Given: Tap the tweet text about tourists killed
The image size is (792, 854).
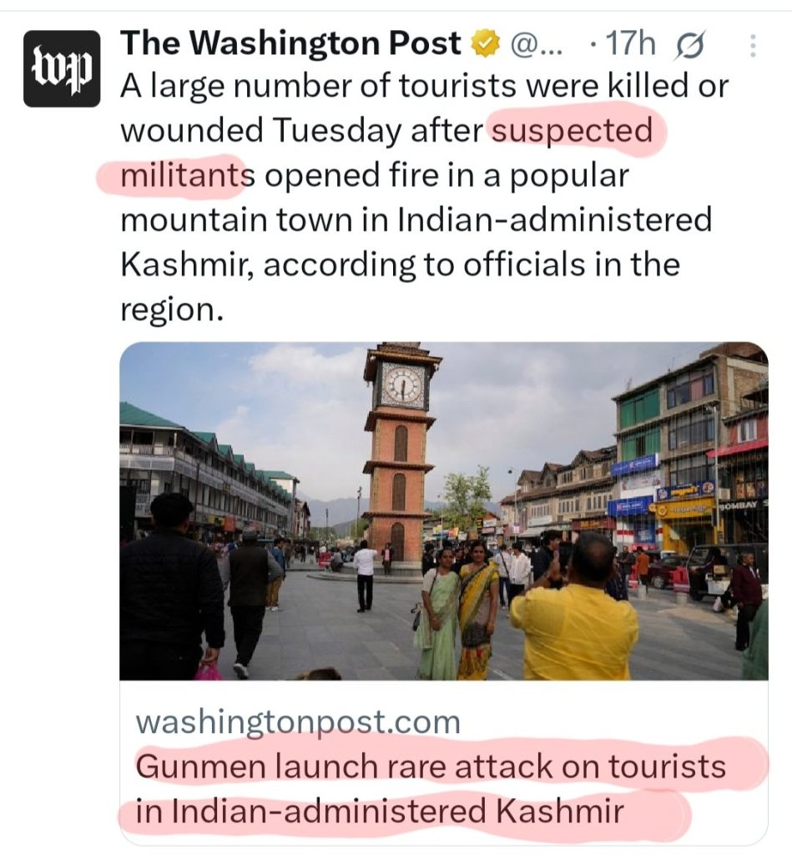Looking at the screenshot, I should pos(424,197).
